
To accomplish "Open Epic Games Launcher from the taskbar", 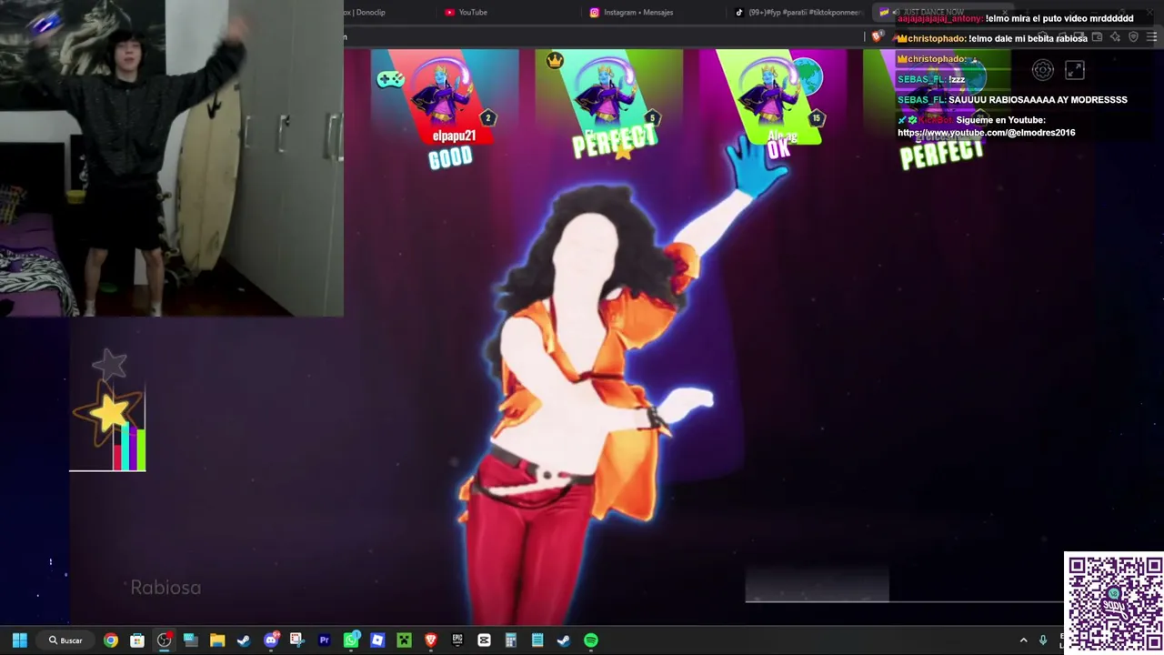I will pyautogui.click(x=457, y=640).
